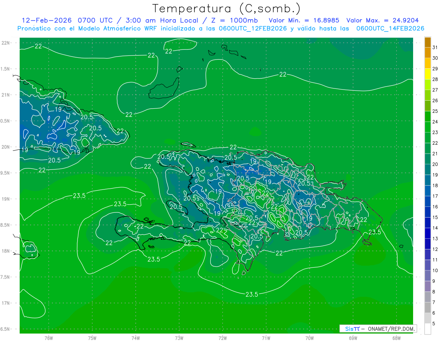Pick the white swatch at the legend bottom

tap(428, 329)
